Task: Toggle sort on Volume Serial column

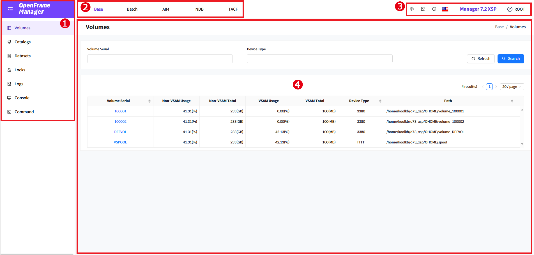Action: [149, 101]
